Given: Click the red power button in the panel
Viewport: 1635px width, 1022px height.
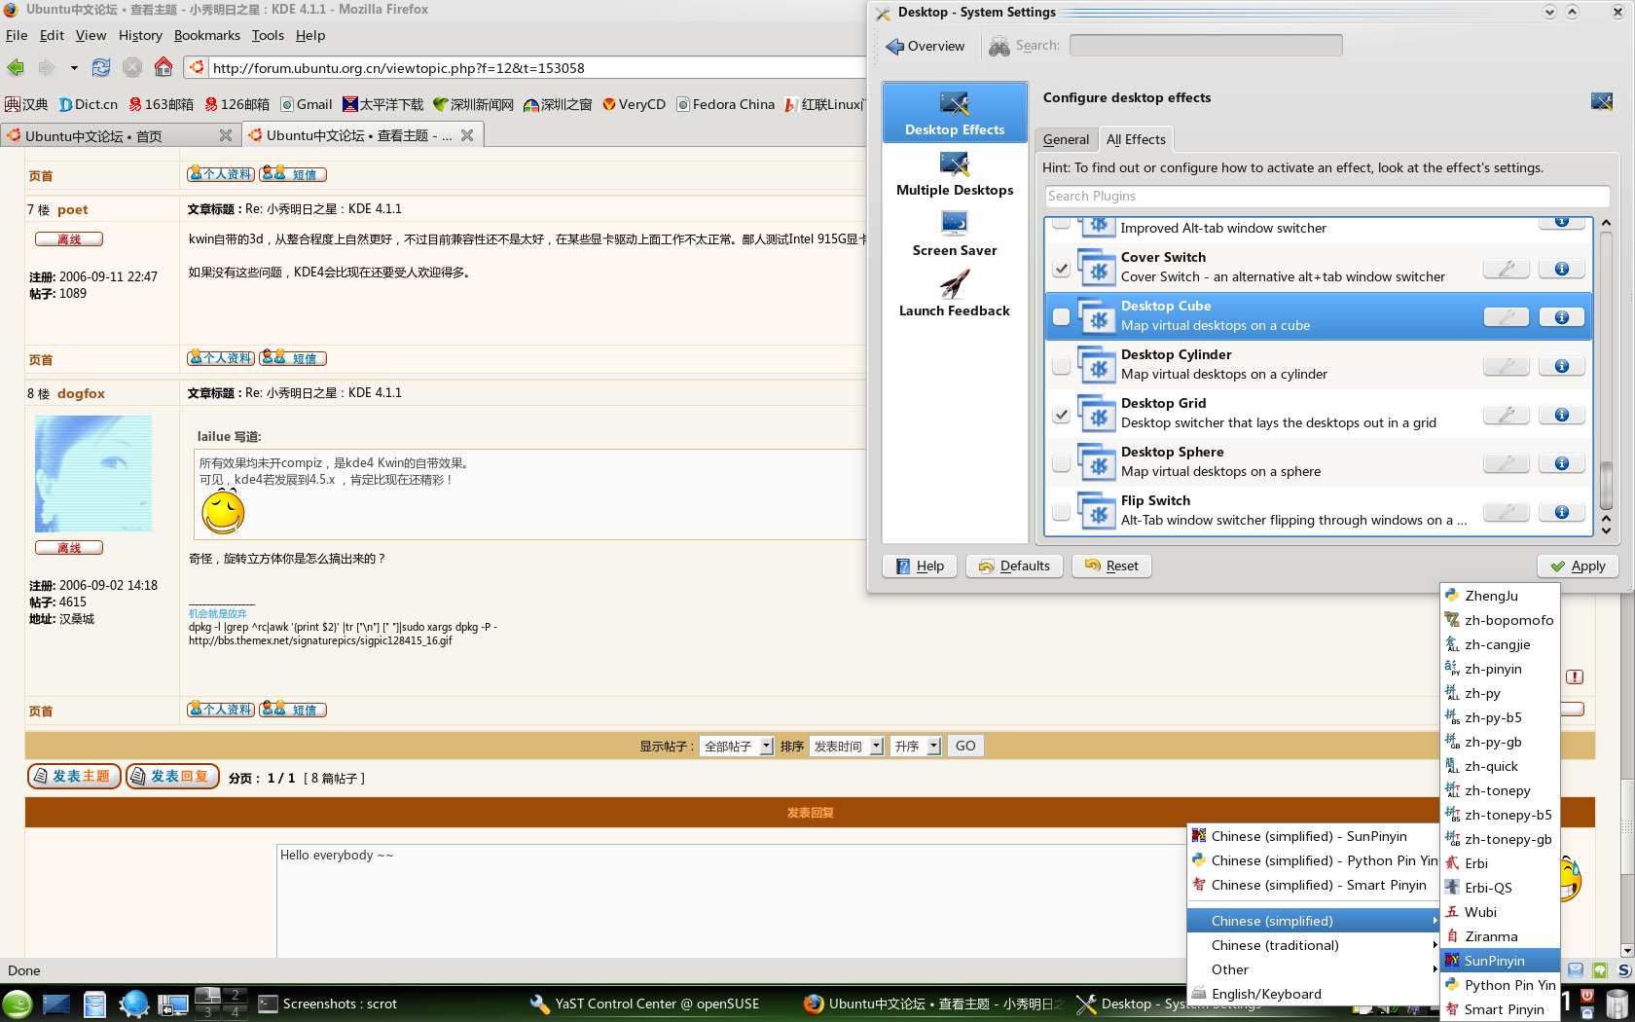Looking at the screenshot, I should coord(1588,997).
